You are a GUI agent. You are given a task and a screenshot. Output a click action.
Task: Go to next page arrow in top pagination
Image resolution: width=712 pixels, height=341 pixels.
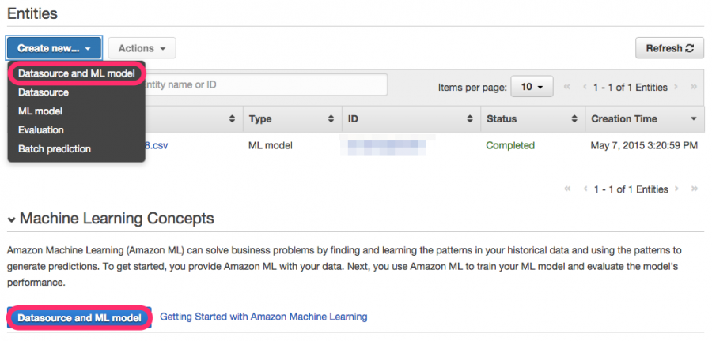676,87
